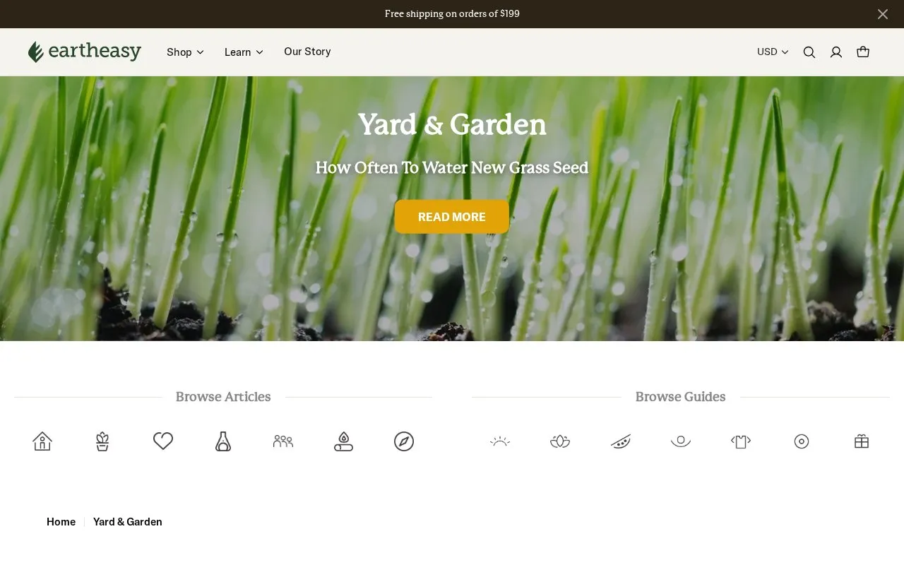Viewport: 904px width, 565px height.
Task: Open the heart icon article category
Action: click(x=163, y=441)
